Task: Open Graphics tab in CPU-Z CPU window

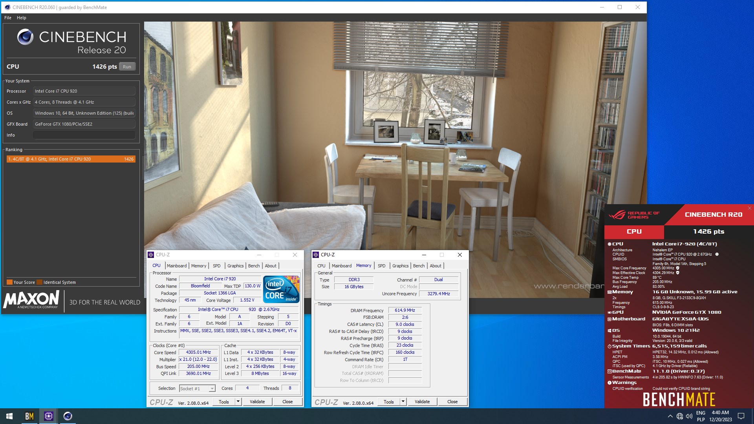Action: (236, 266)
